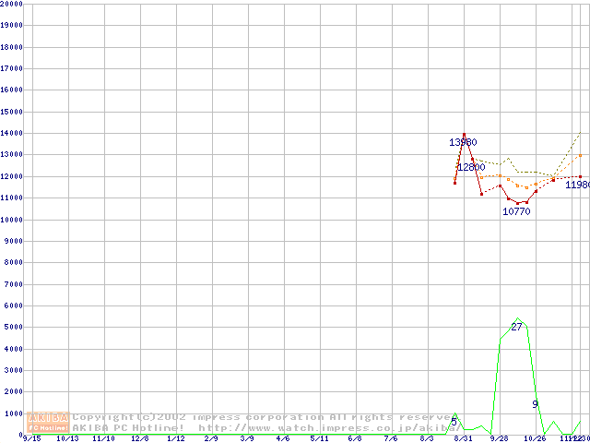
Task: Click the 10000 value on the y-axis
Action: pos(12,220)
